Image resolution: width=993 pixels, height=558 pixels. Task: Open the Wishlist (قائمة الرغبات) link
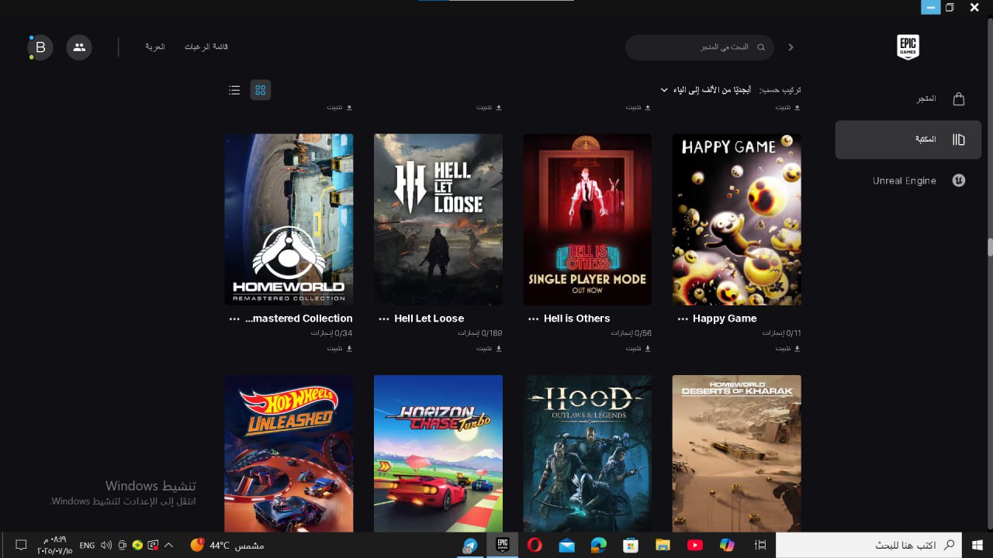click(206, 47)
